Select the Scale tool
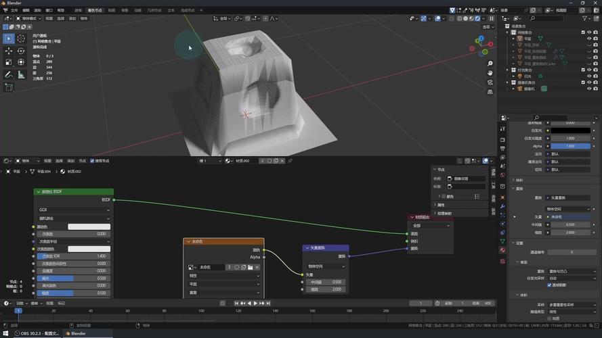The width and height of the screenshot is (602, 338). click(x=9, y=62)
